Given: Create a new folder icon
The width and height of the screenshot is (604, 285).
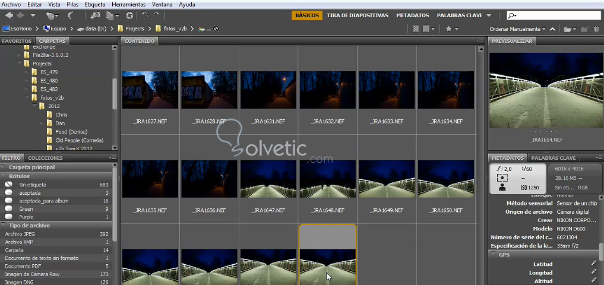Looking at the screenshot, I should pos(585,29).
